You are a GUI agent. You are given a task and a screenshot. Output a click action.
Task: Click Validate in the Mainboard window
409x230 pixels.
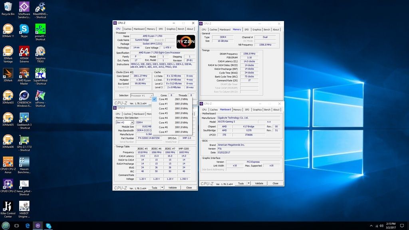259,183
